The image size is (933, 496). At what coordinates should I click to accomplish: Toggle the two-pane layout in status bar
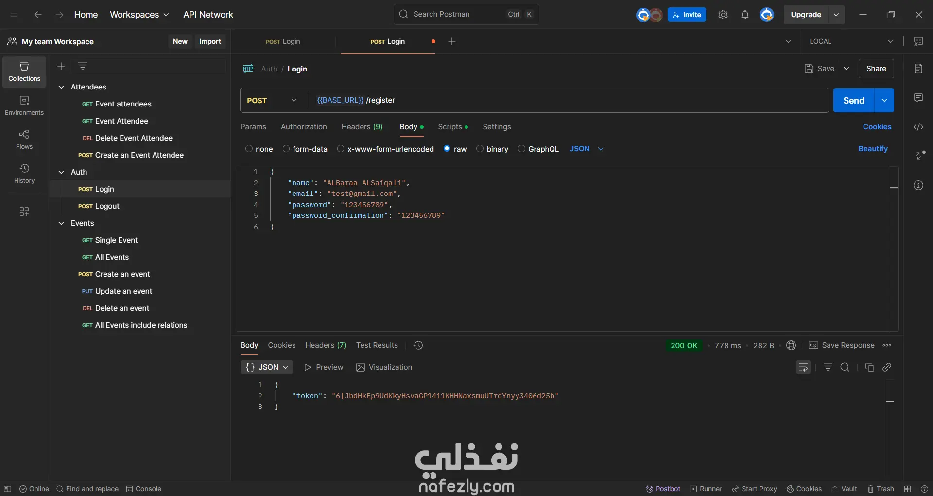tap(907, 489)
